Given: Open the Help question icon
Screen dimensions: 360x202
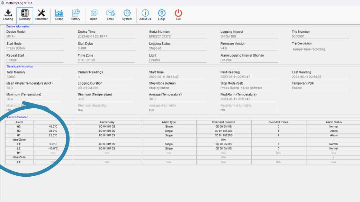Looking at the screenshot, I should tap(162, 15).
